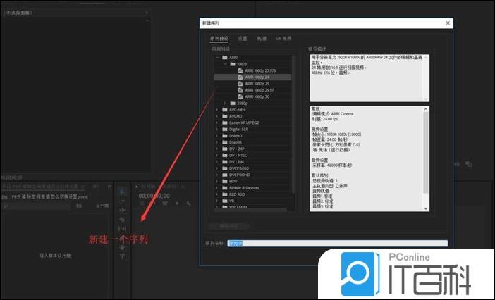Click the Source monitor (未选择剪辑) label
The width and height of the screenshot is (495, 300).
[x=18, y=13]
